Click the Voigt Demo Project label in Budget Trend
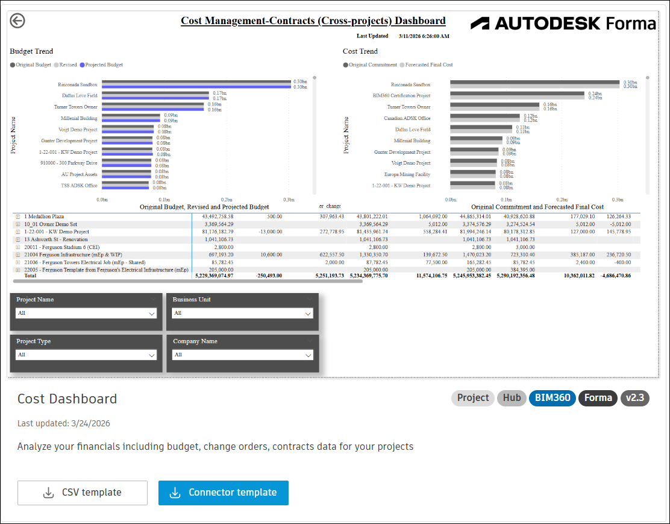 tap(78, 130)
